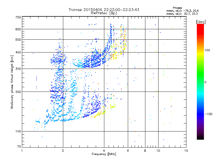Click the y-axis tick label '600'

coord(18,29)
